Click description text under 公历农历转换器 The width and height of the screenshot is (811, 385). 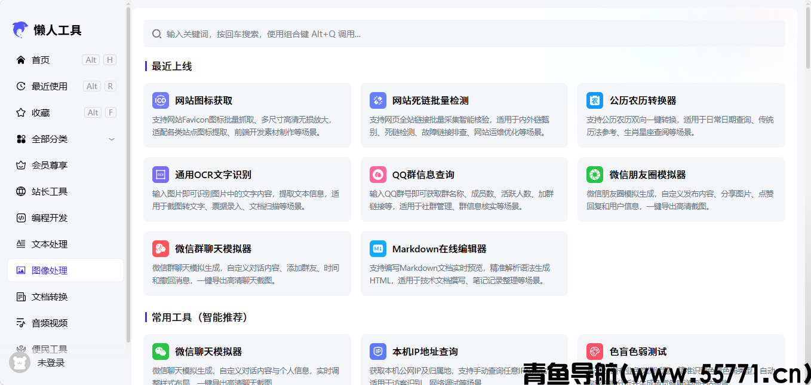680,126
